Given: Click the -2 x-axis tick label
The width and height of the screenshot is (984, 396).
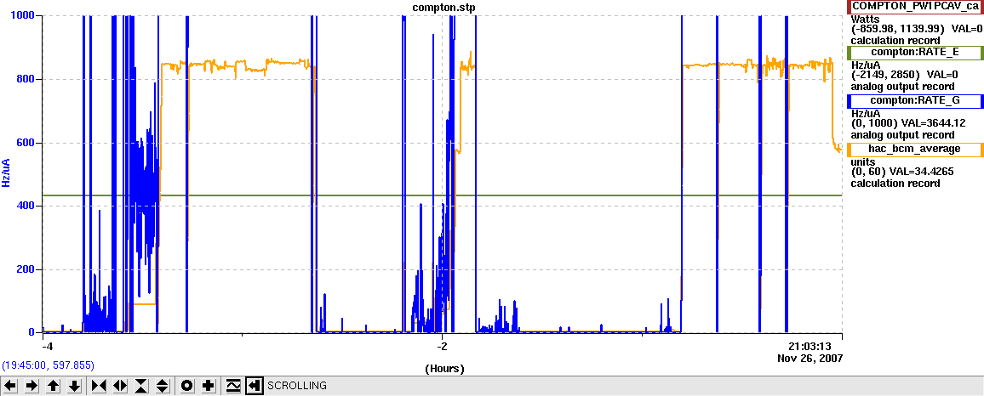Looking at the screenshot, I should (442, 346).
